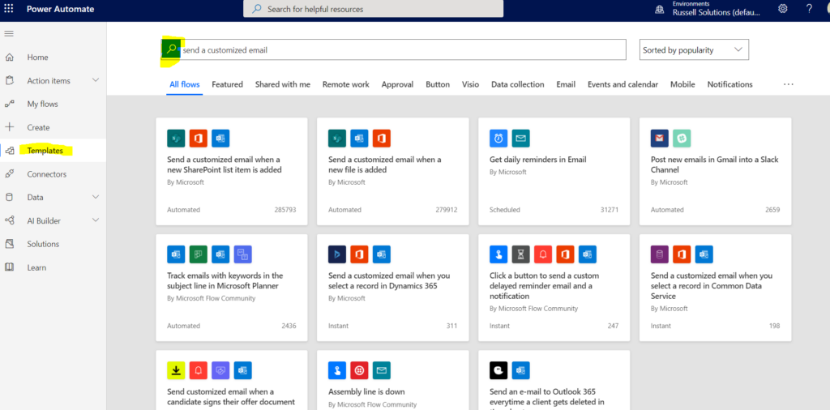Open the Events and calendar tab

[x=623, y=84]
